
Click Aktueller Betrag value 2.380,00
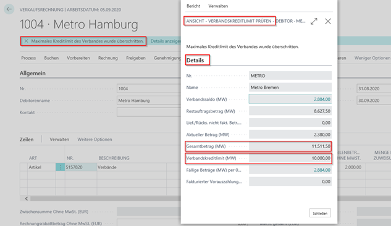pyautogui.click(x=290, y=135)
